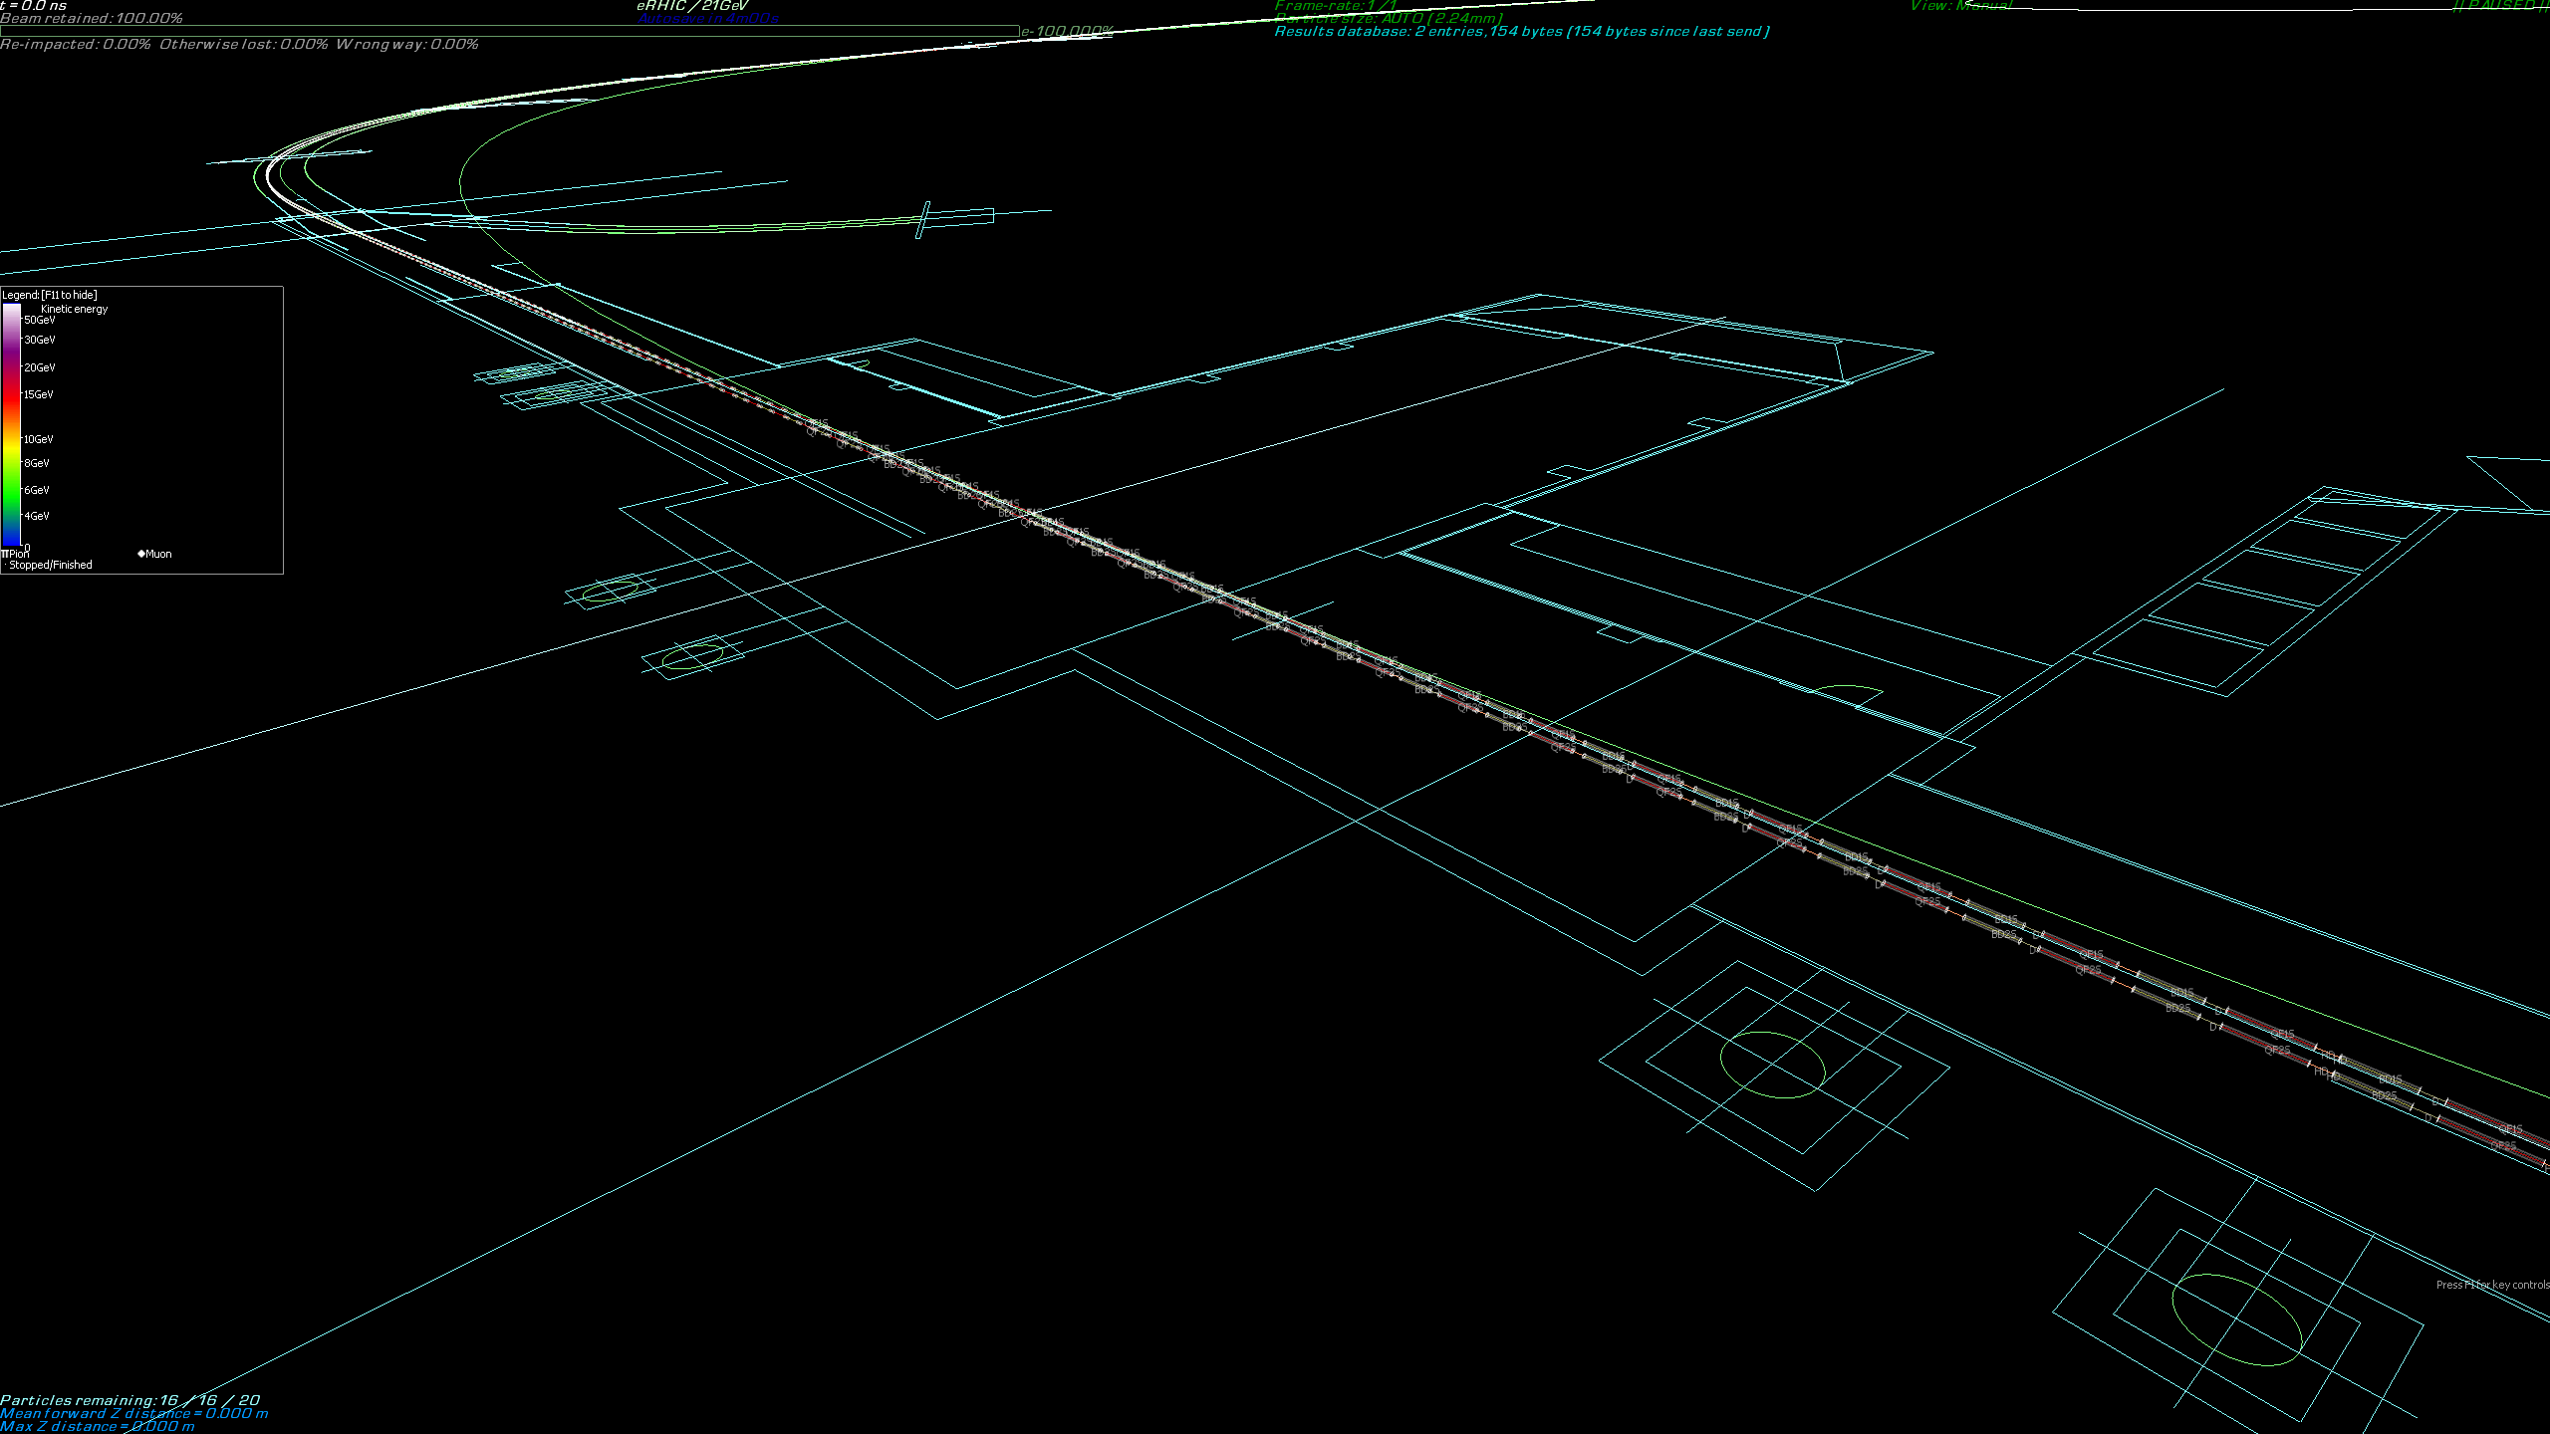Click the Pion symbol in legend

pos(6,554)
